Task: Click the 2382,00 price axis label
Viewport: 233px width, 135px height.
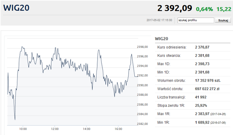Action: [142, 124]
